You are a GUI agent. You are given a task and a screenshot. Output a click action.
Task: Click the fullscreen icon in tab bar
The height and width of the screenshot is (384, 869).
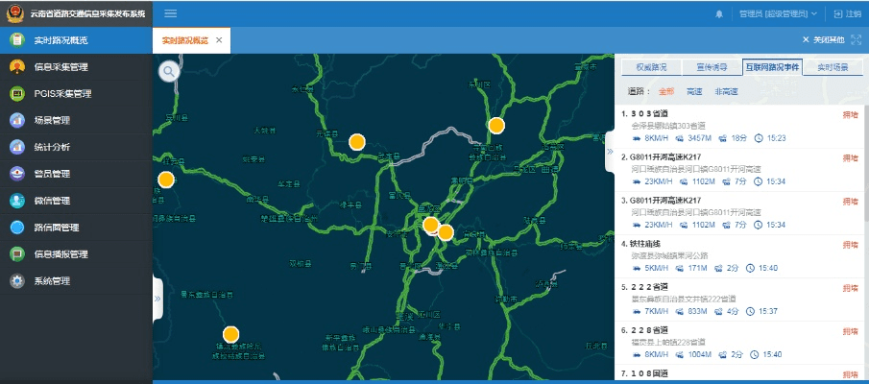tap(856, 40)
